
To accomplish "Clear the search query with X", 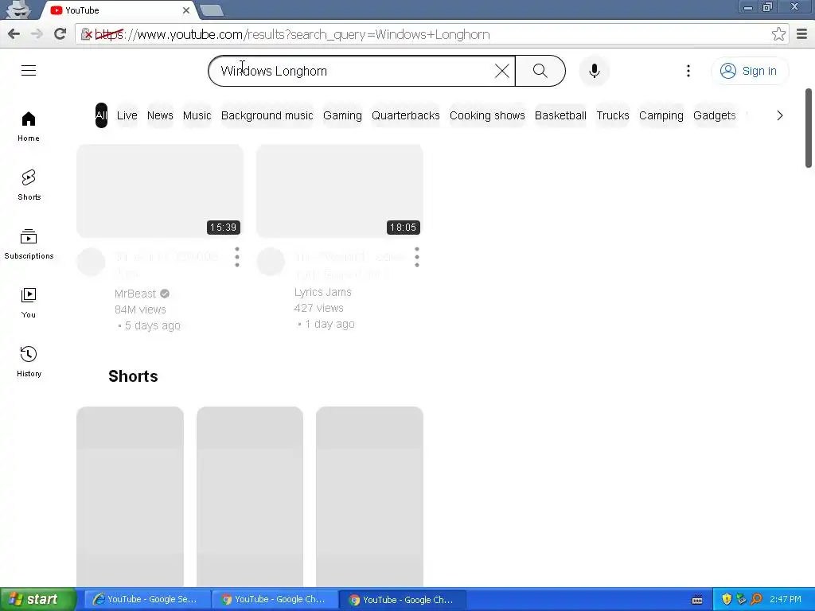I will [501, 71].
